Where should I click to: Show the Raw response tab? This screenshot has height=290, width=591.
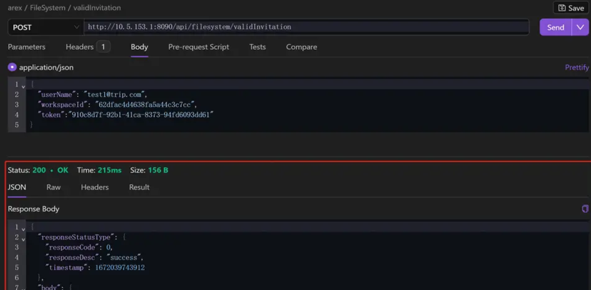[54, 187]
